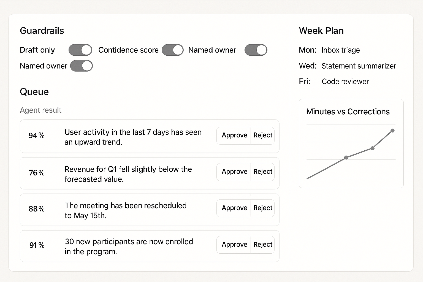
Task: Click the Agent result column label
Action: (40, 110)
